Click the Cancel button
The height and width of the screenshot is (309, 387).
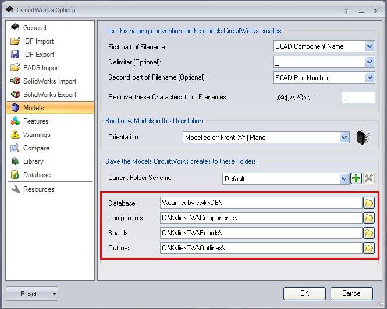pos(352,293)
